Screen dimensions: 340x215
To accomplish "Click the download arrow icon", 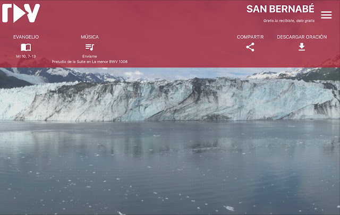I will pos(302,47).
